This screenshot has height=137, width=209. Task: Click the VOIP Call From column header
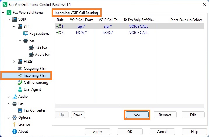point(81,20)
